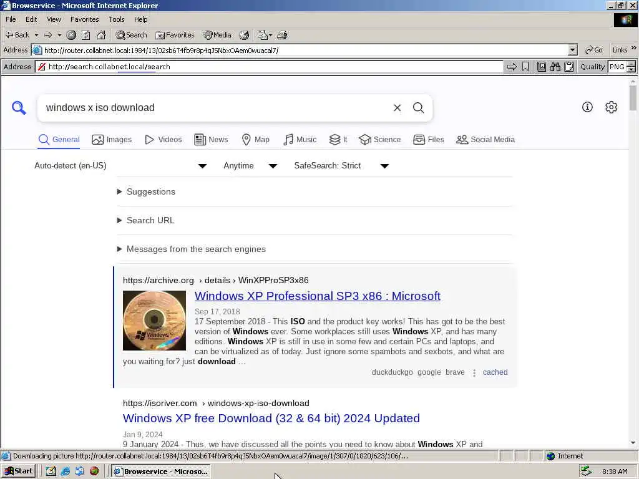The height and width of the screenshot is (479, 639).
Task: Open the Edit menu
Action: (31, 19)
